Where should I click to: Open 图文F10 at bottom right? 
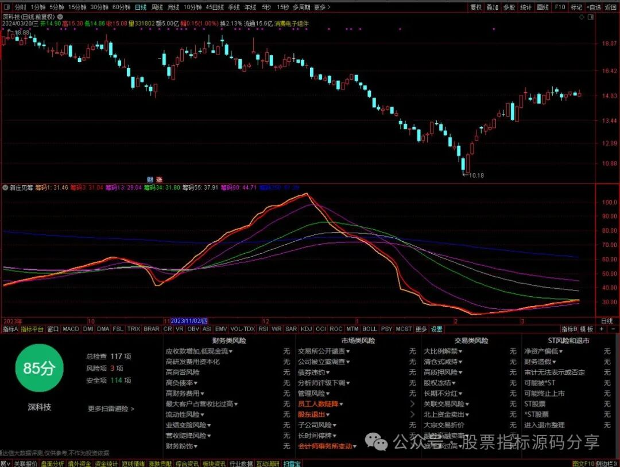583,464
